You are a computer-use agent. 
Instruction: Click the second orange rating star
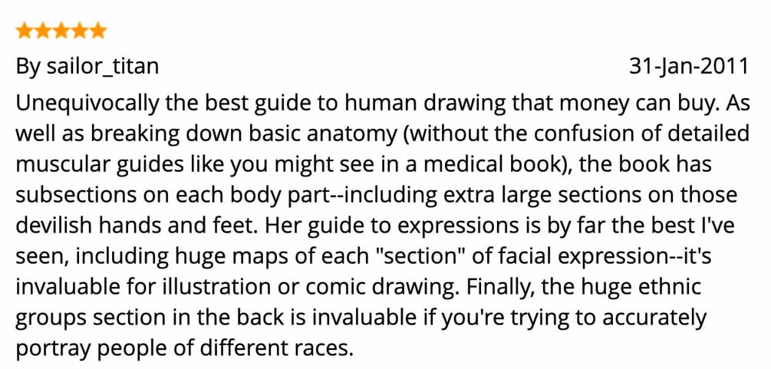(43, 31)
